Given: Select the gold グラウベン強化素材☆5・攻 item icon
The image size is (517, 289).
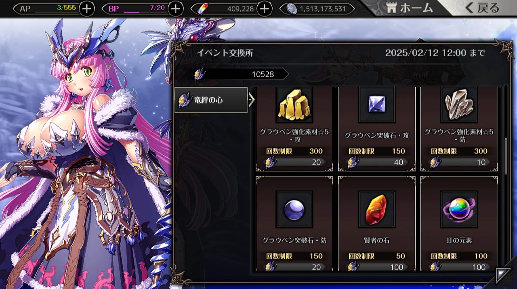Looking at the screenshot, I should tap(294, 105).
